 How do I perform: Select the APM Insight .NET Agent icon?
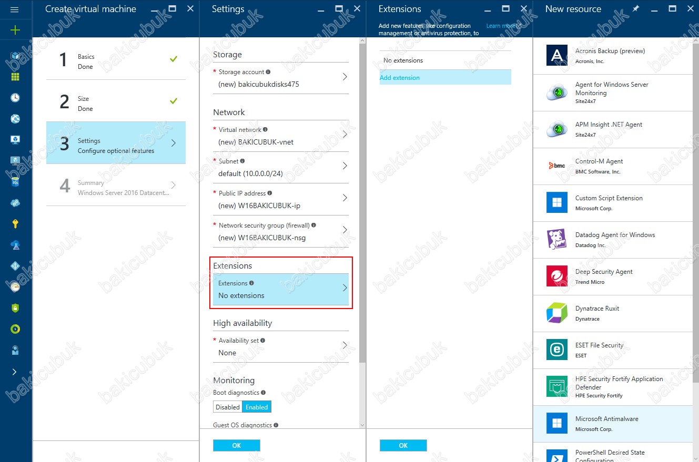tap(557, 129)
